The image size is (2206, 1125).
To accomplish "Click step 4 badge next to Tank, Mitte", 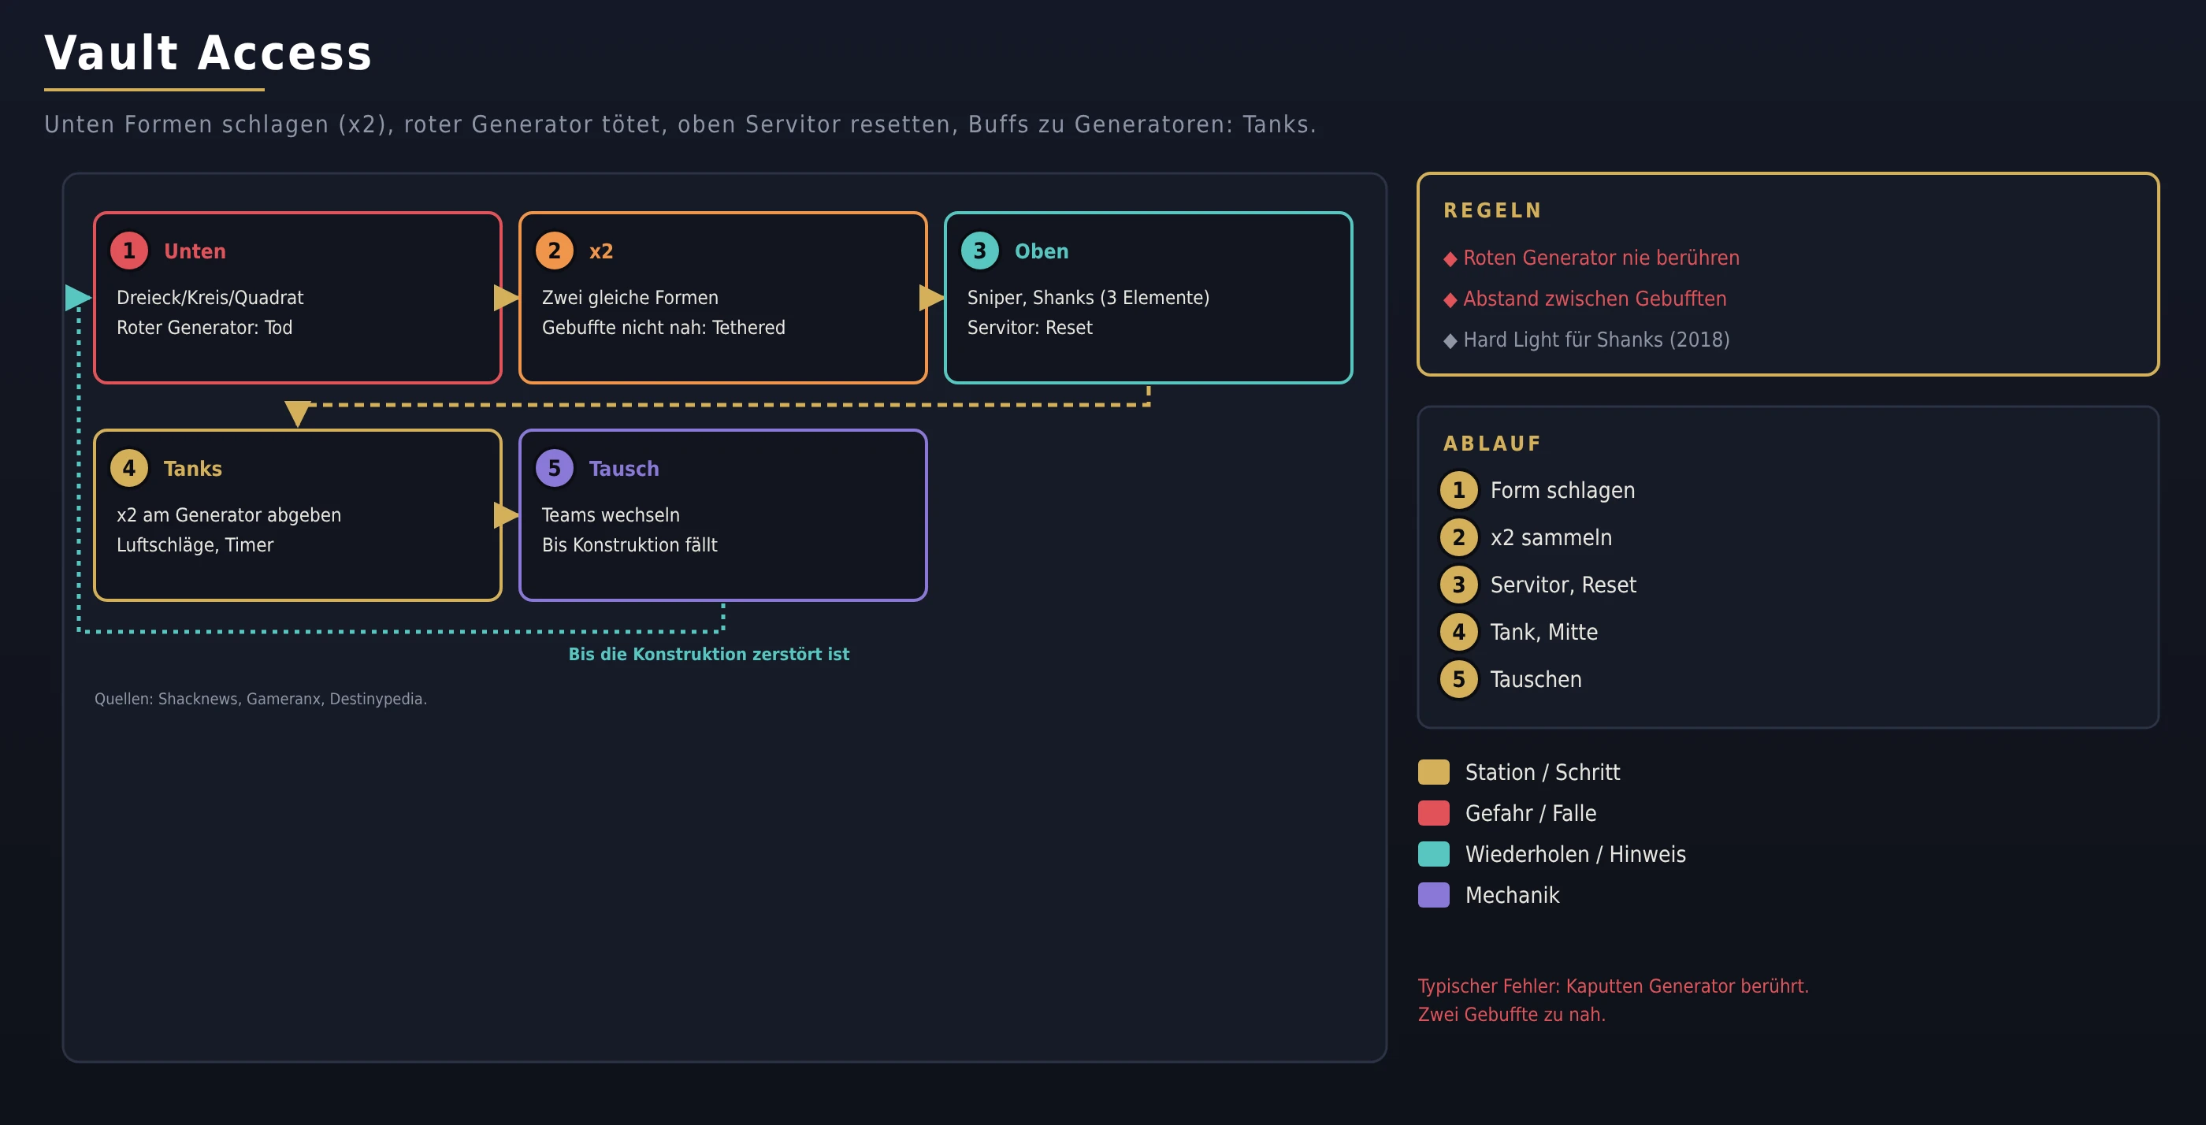I will [1458, 632].
